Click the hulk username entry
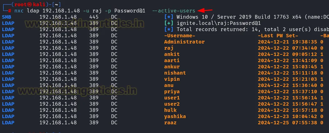 170,110
